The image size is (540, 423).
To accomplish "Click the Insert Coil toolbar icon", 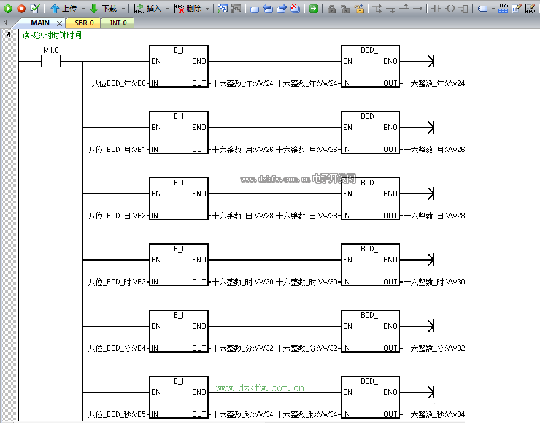I will pyautogui.click(x=450, y=9).
